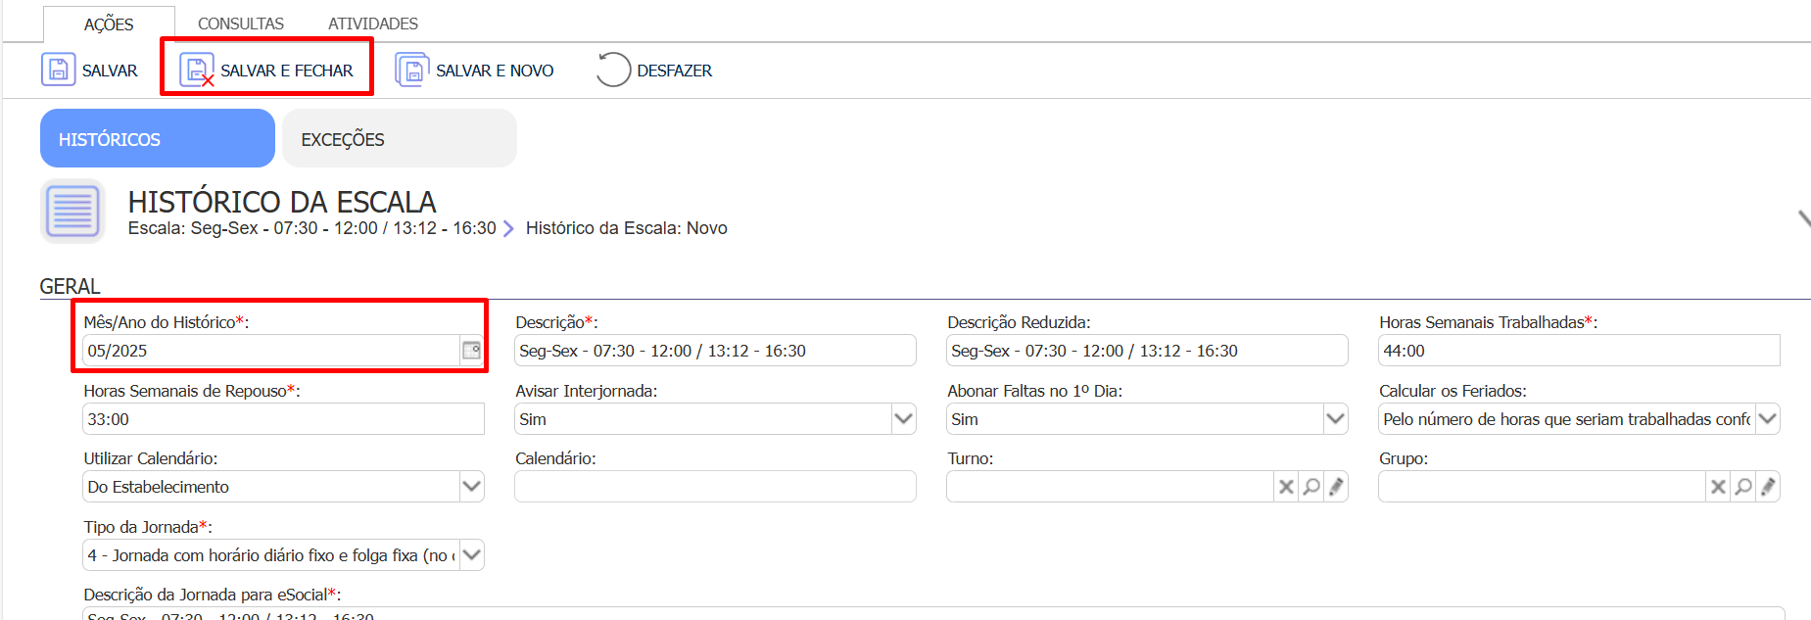Click the Horas Semanais Trabalhadas field
This screenshot has height=620, width=1811.
[1579, 351]
